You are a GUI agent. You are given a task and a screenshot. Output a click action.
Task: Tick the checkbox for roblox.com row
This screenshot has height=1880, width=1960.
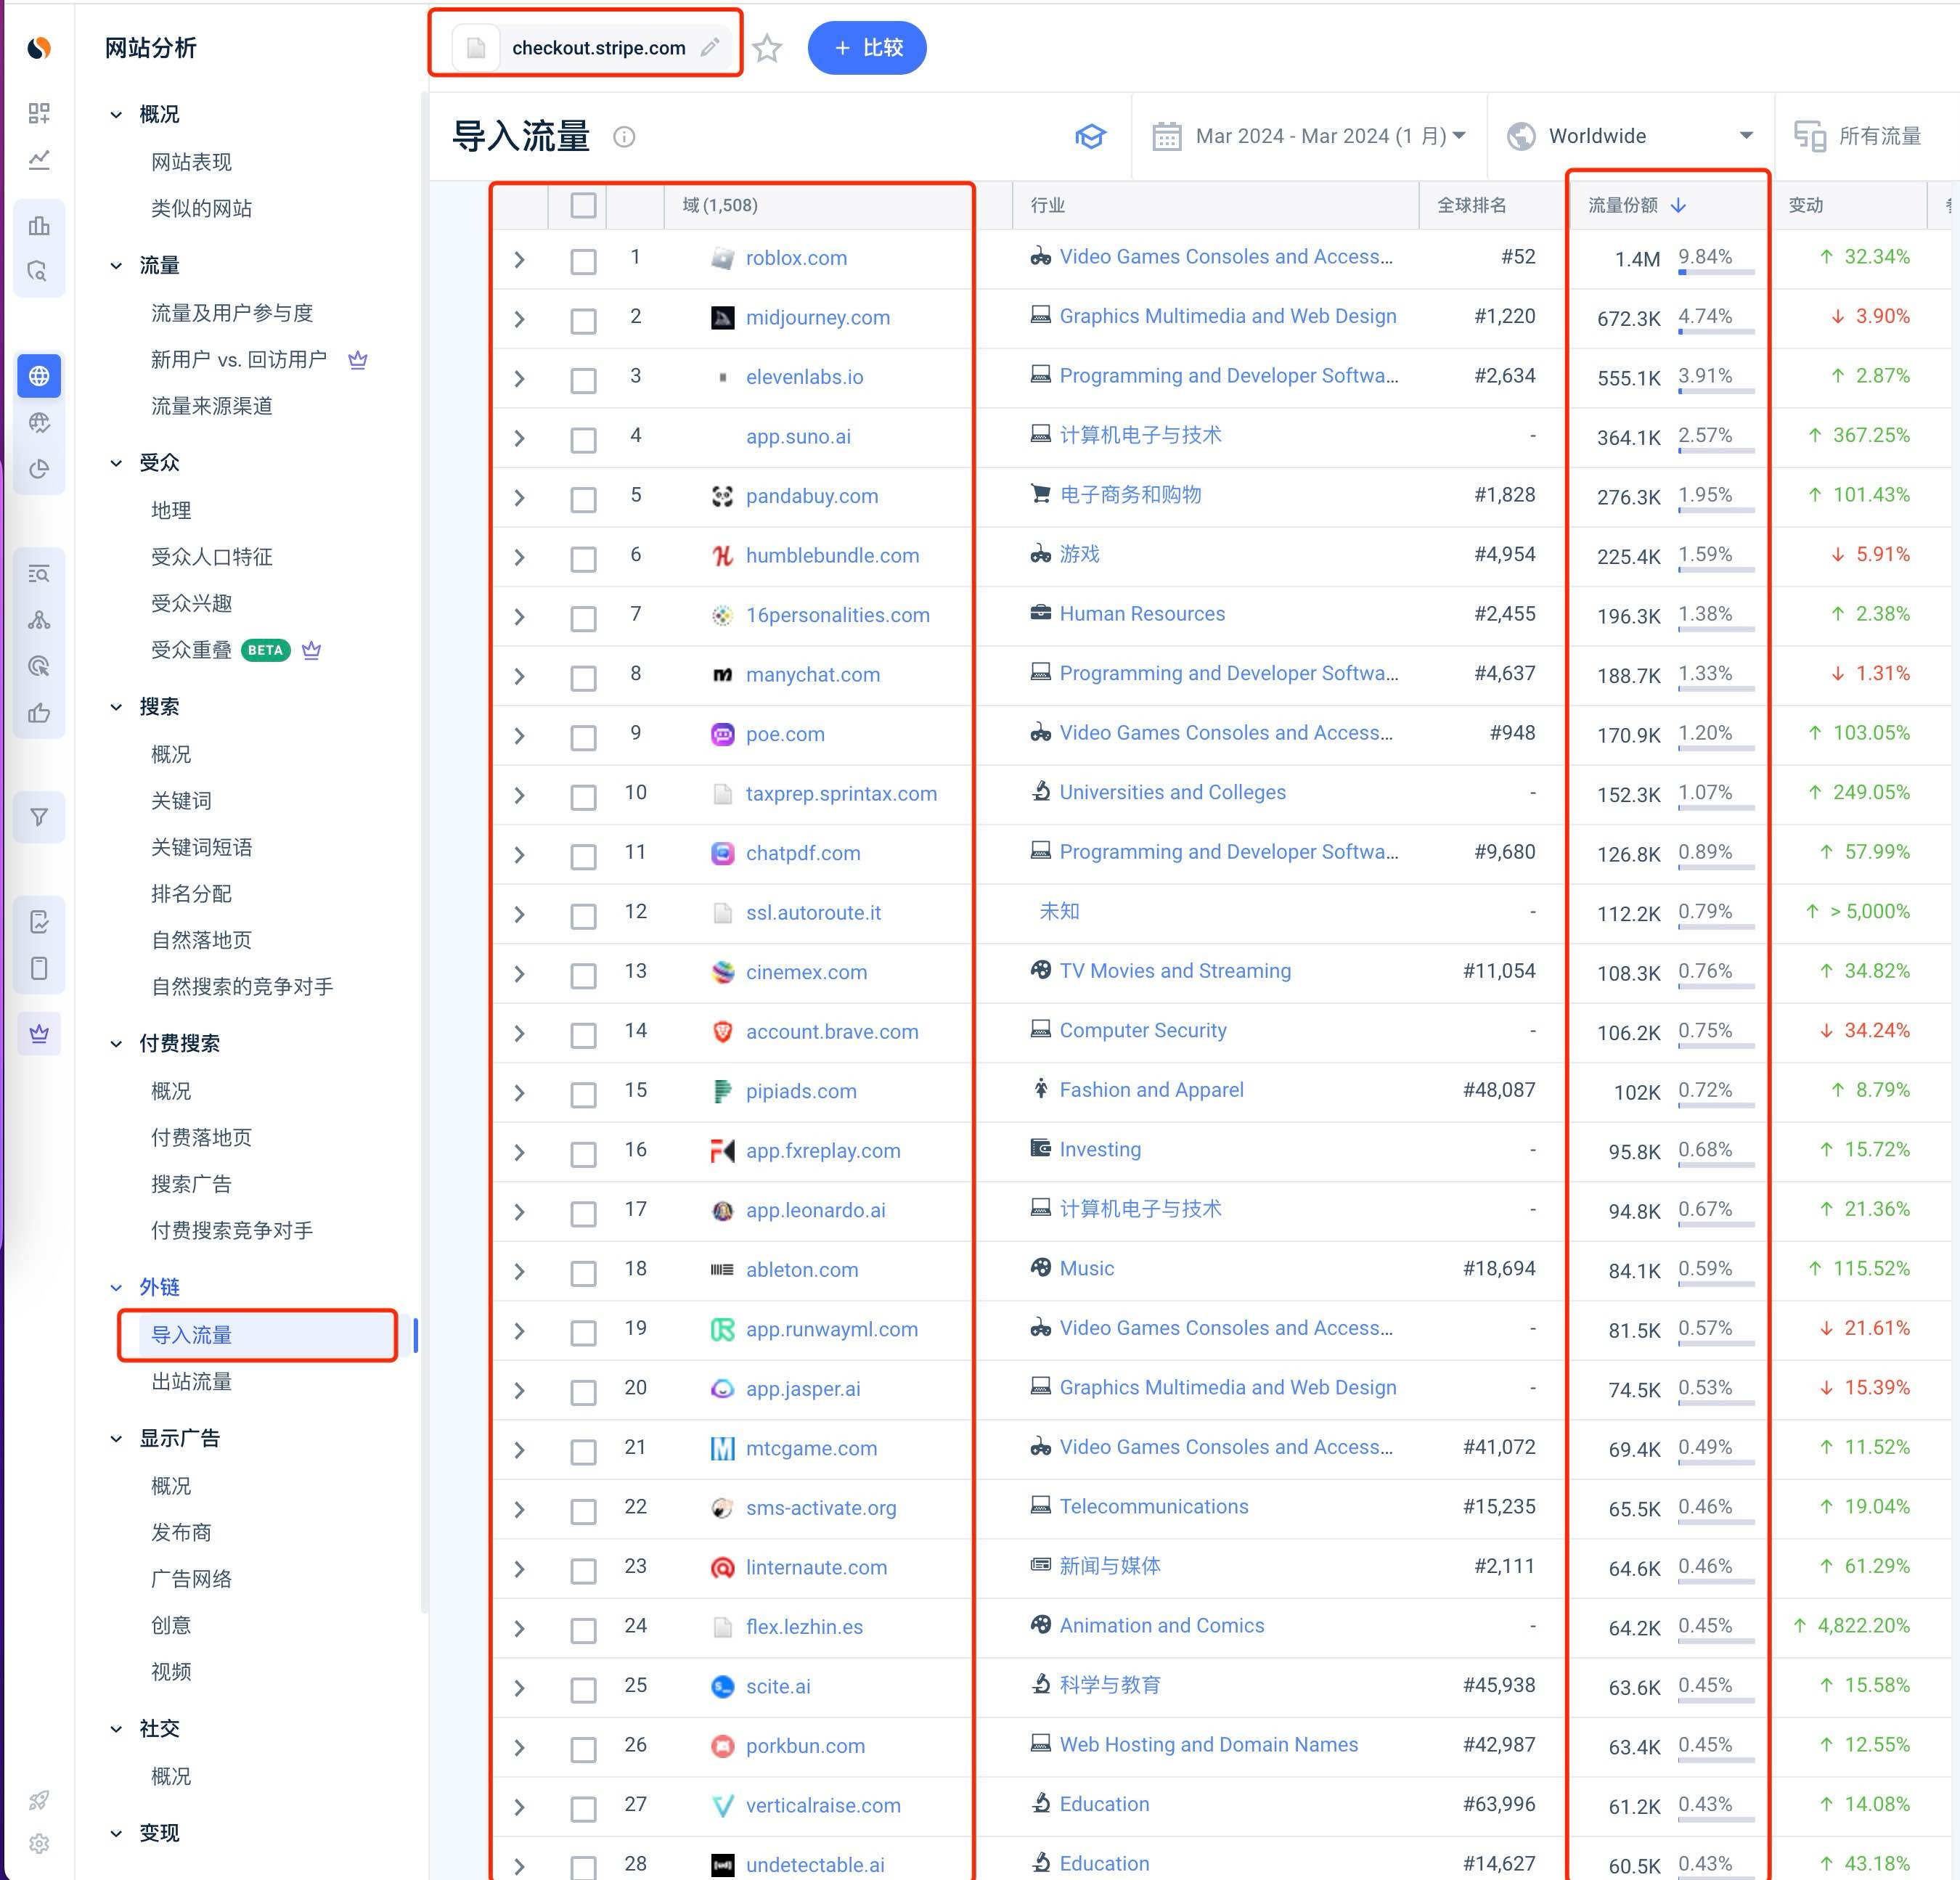(583, 261)
